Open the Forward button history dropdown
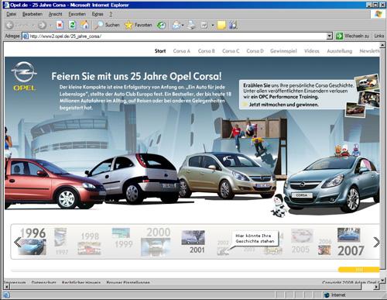This screenshot has width=387, height=300. (x=51, y=26)
